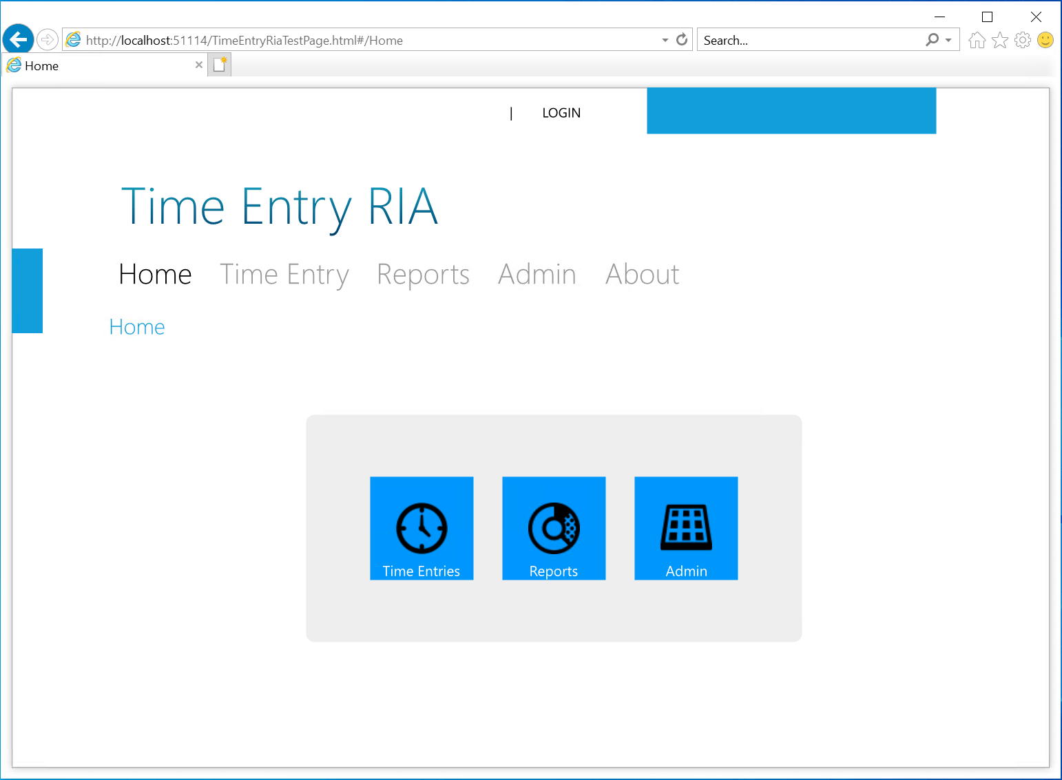Viewport: 1062px width, 780px height.
Task: Open the address bar history dropdown
Action: pyautogui.click(x=664, y=39)
